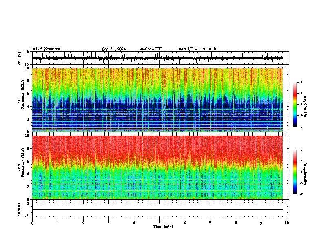Click the "Time (min)" axis label
Image resolution: width=323 pixels, height=250 pixels.
[163, 227]
